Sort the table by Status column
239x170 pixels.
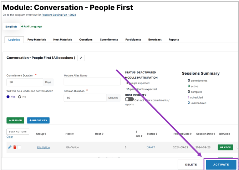coord(152,134)
